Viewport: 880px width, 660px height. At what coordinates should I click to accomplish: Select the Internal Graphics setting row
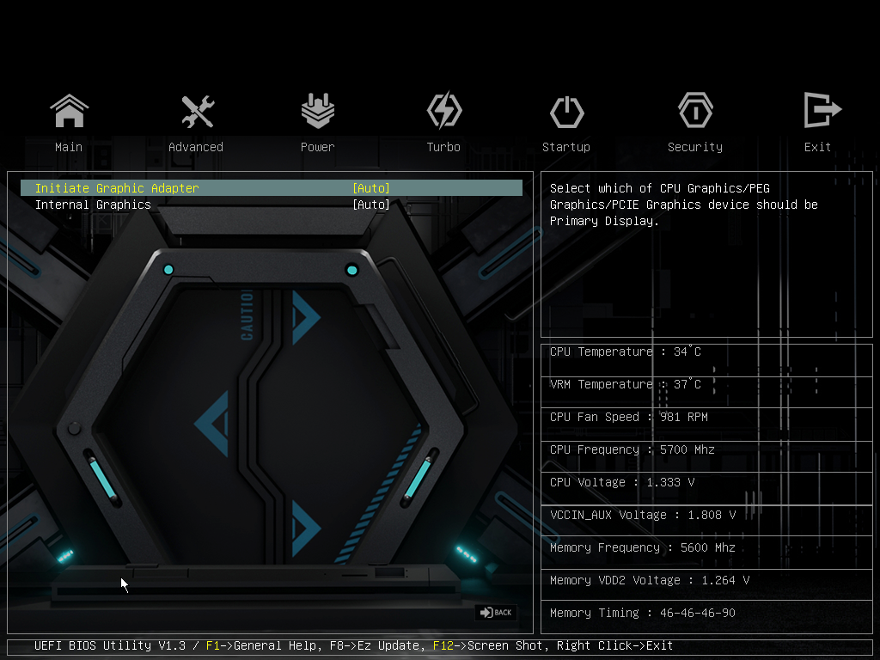(272, 205)
